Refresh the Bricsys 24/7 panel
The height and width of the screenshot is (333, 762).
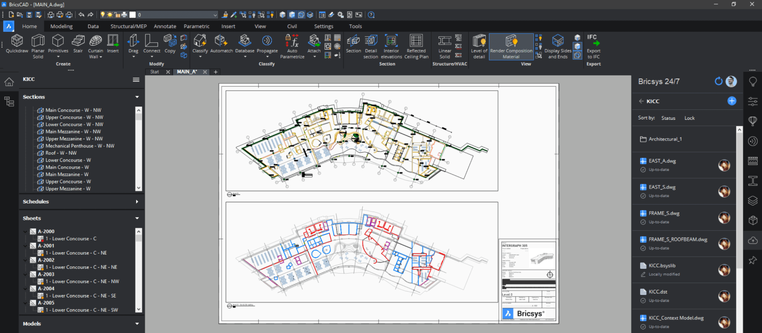719,81
